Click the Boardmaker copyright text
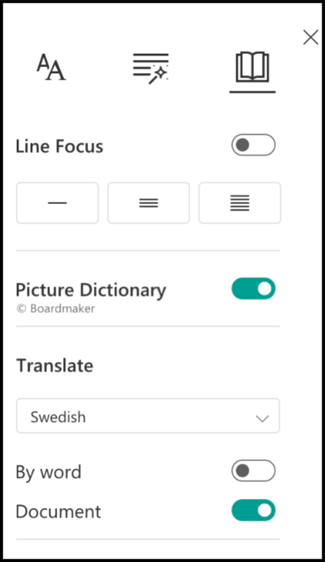This screenshot has height=562, width=325. click(55, 309)
